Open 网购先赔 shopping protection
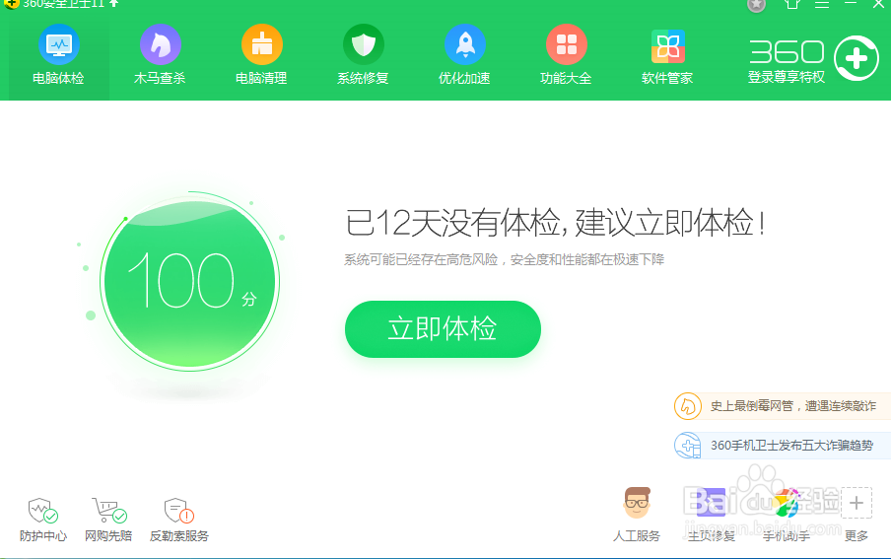This screenshot has height=559, width=891. click(108, 520)
